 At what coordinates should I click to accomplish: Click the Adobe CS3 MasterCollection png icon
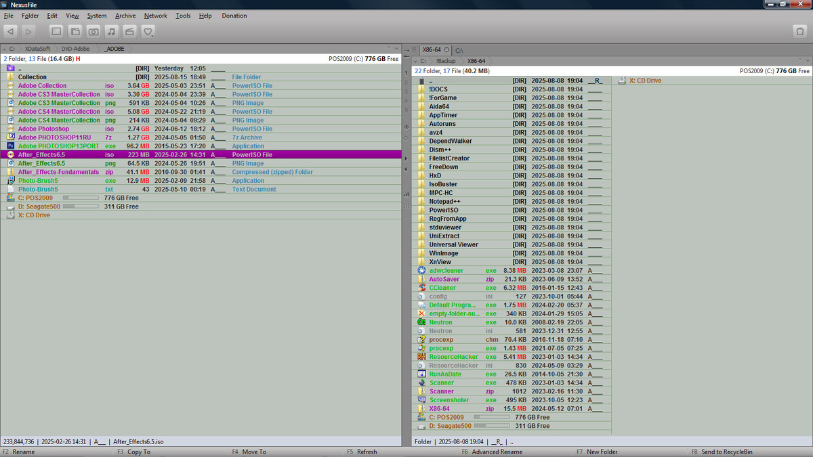point(11,103)
